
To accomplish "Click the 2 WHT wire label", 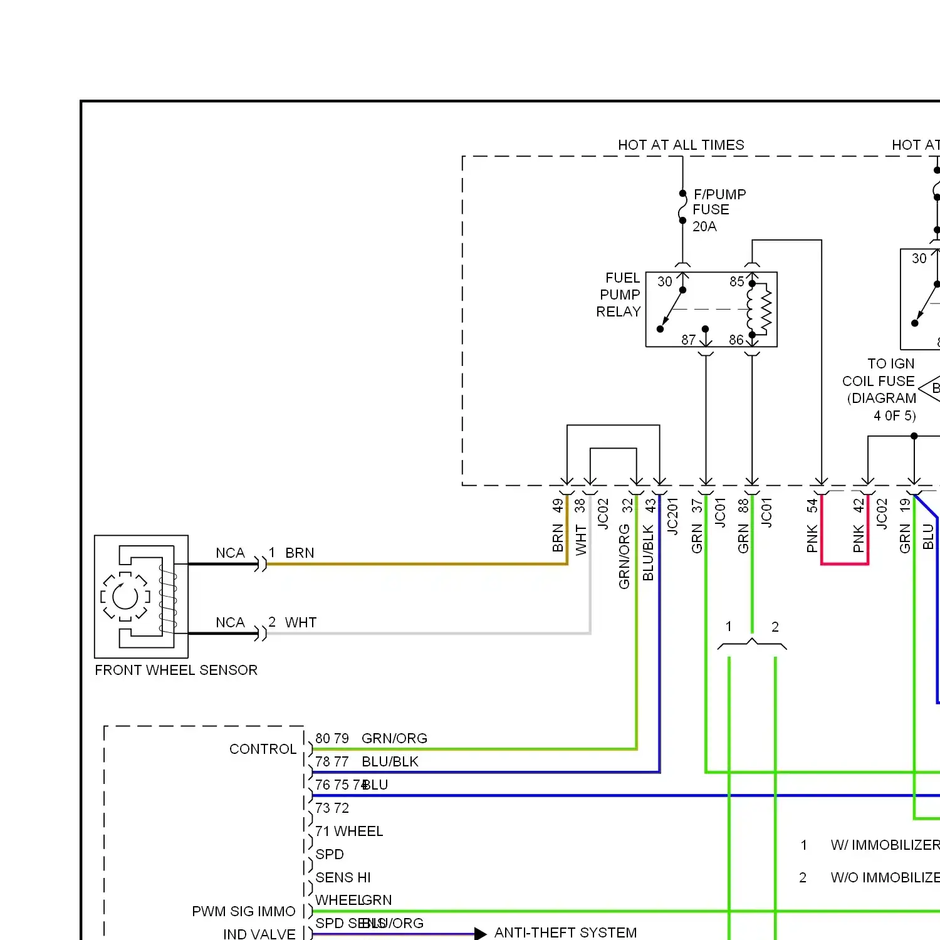I will click(x=293, y=622).
